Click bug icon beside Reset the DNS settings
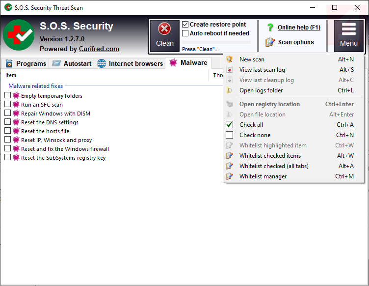Screen dimensions: 369x286 [16, 122]
